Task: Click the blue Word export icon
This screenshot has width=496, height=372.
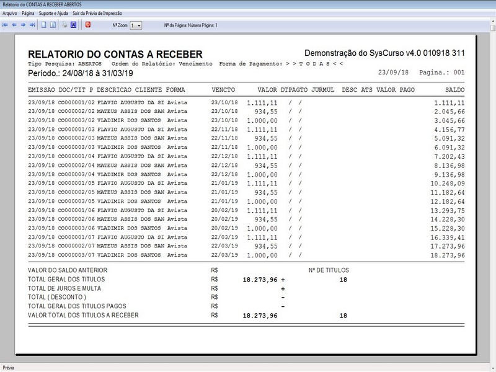Action: [73, 25]
